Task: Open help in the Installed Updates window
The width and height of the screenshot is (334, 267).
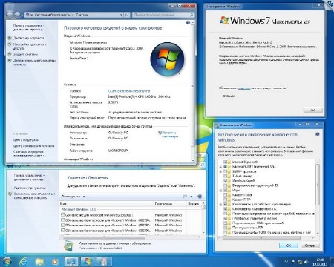Action: (x=200, y=197)
